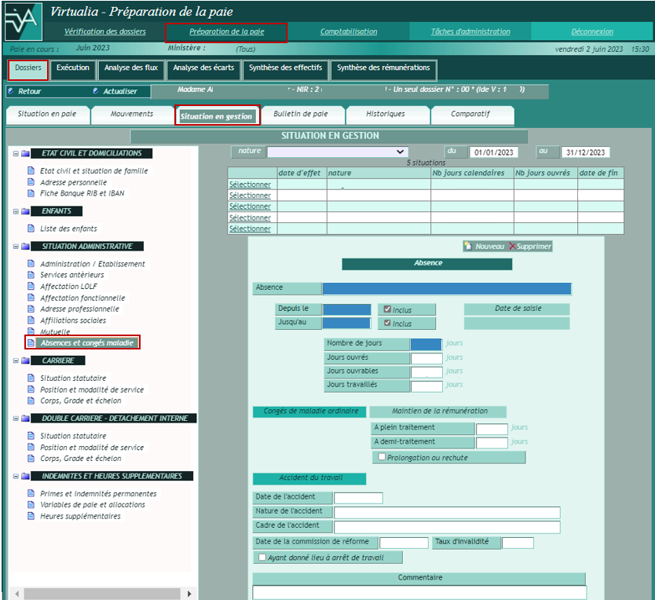
Task: Switch to the Bulletin de paie tab
Action: (x=300, y=115)
